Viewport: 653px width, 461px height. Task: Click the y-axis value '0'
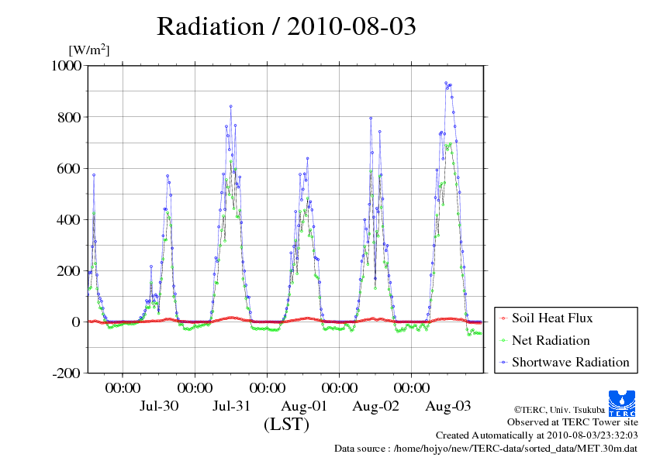click(76, 322)
